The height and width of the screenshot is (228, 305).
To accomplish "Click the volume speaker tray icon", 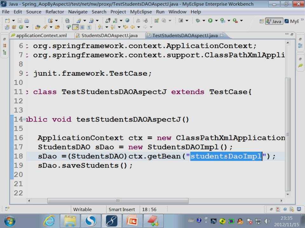I will point(267,221).
